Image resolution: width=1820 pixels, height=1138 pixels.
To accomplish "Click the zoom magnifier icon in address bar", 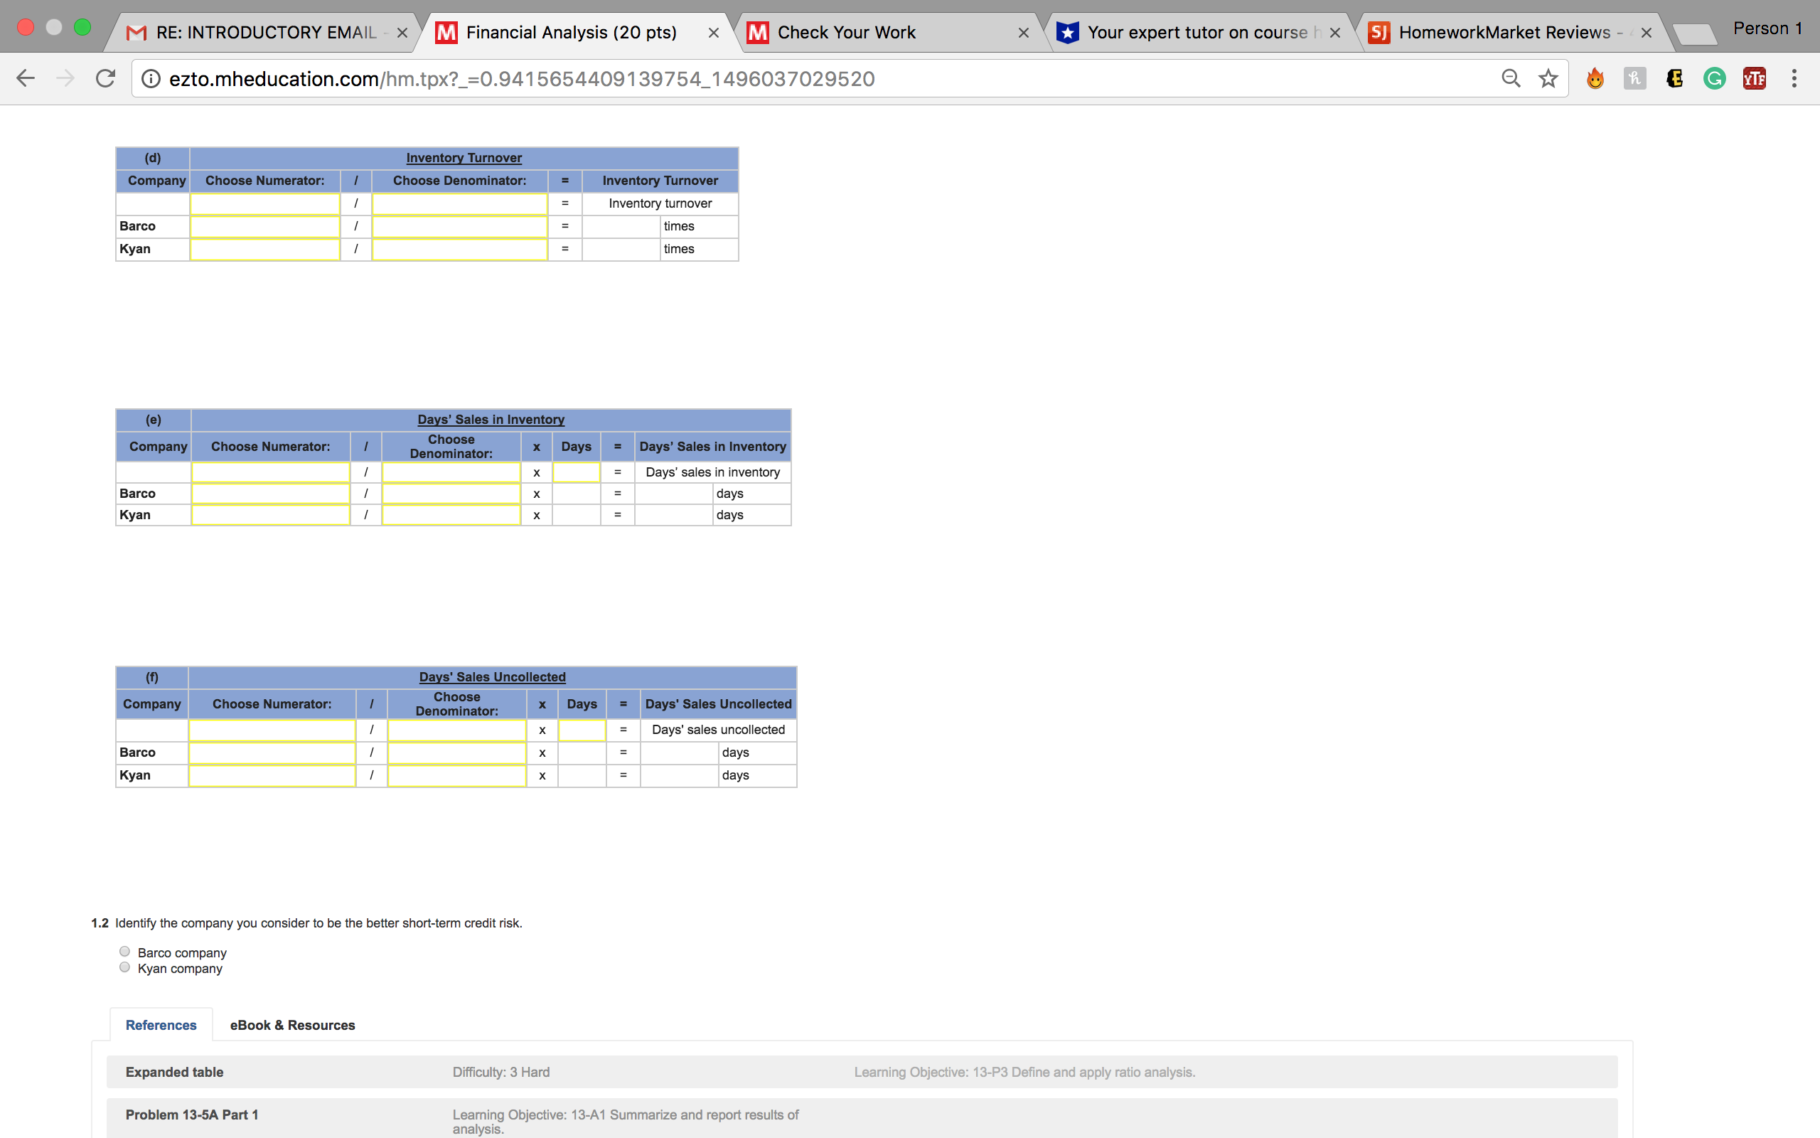I will coord(1511,78).
